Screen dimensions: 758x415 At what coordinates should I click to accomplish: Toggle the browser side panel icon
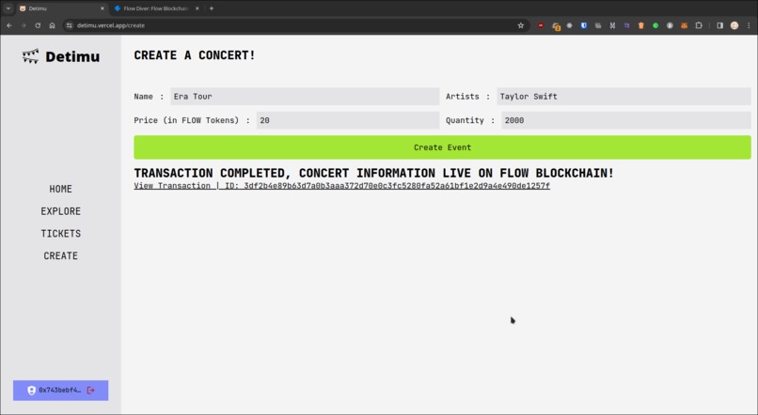719,25
